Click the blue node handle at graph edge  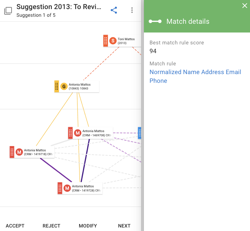(x=139, y=133)
